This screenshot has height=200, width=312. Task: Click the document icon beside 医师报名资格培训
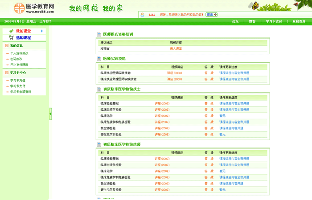(x=99, y=34)
